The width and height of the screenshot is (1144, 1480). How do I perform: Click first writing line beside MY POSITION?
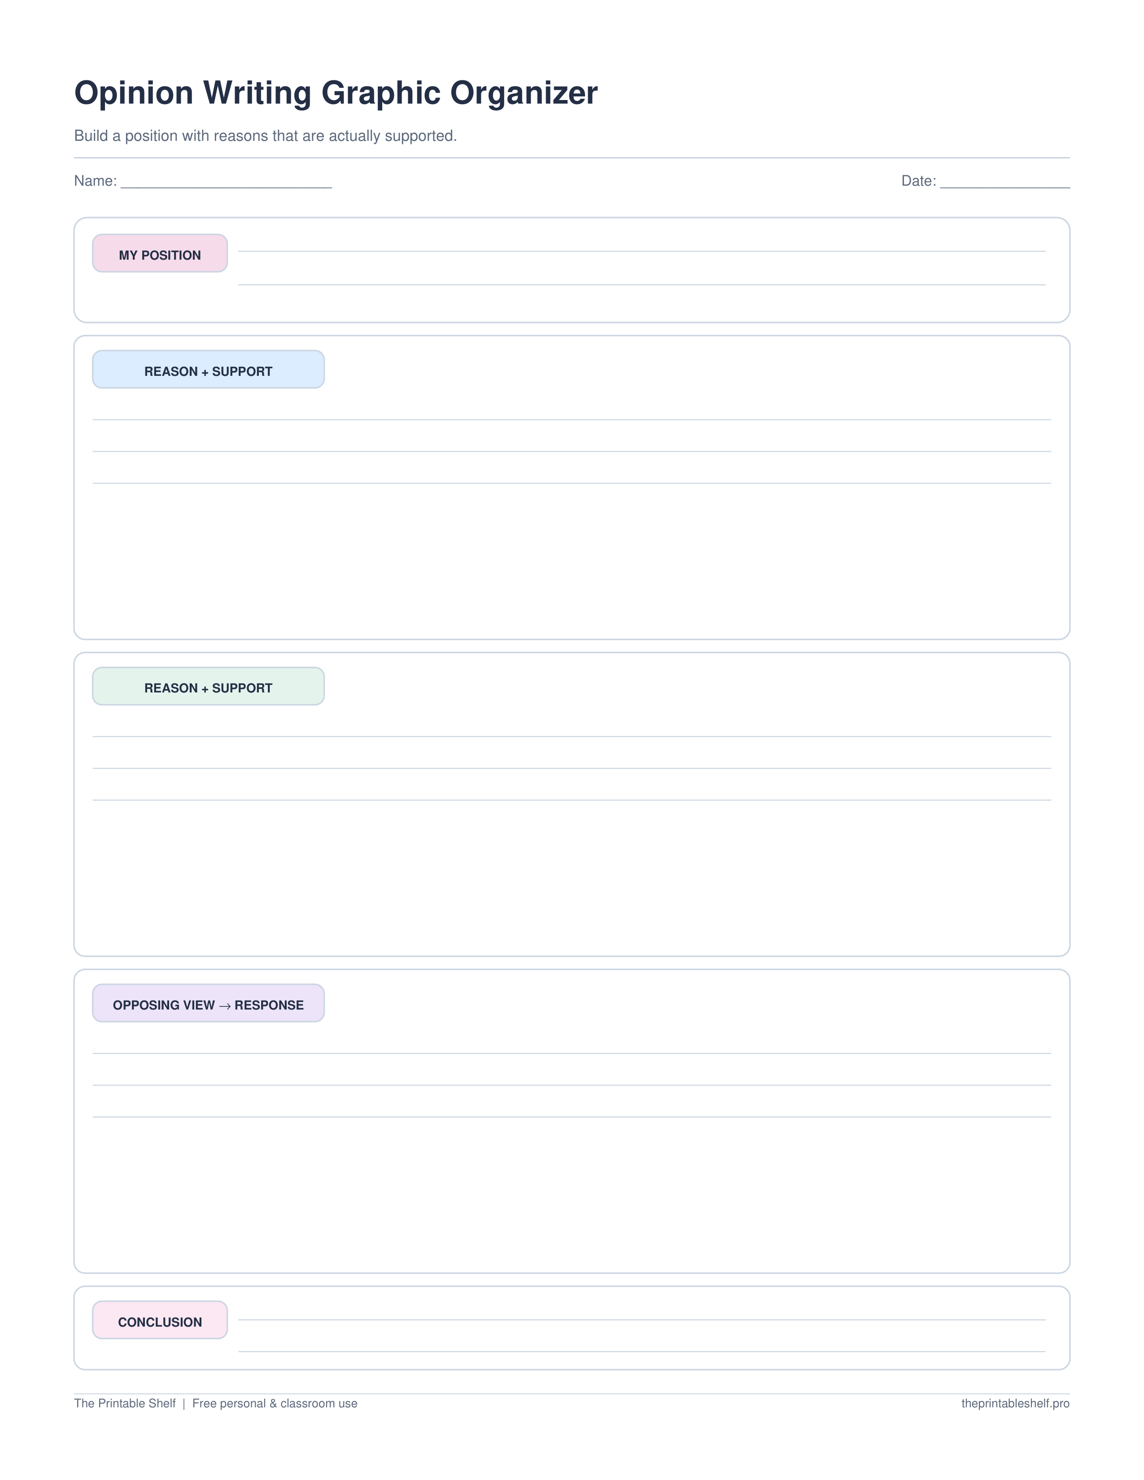point(642,252)
